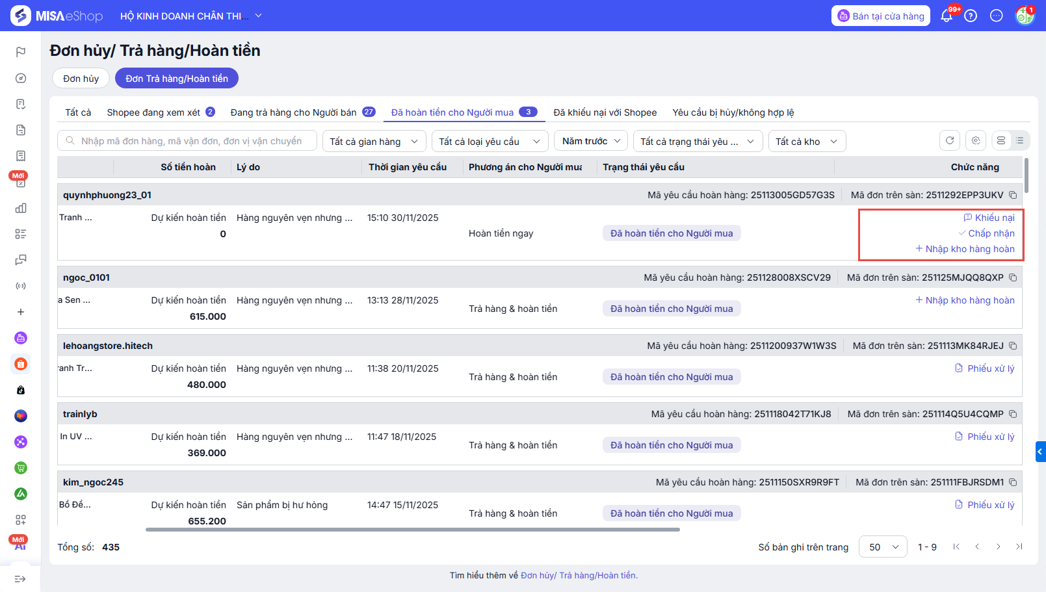
Task: Open the bar chart reports icon in sidebar
Action: click(21, 208)
